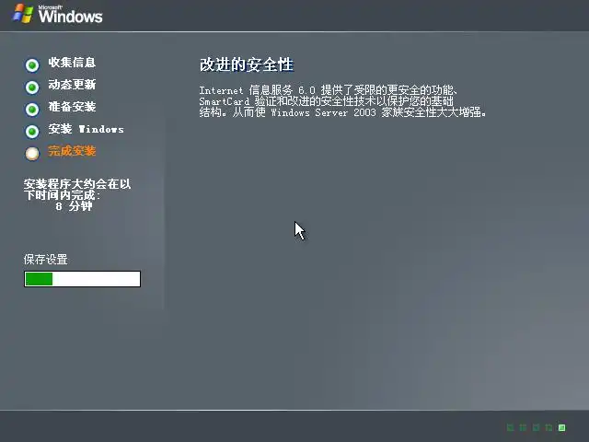Click the first dim square indicator at bottom right
This screenshot has width=589, height=442.
pos(510,427)
